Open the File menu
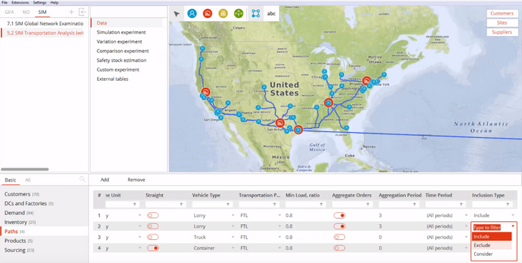Screen dimensions: 522x263 pos(4,2)
